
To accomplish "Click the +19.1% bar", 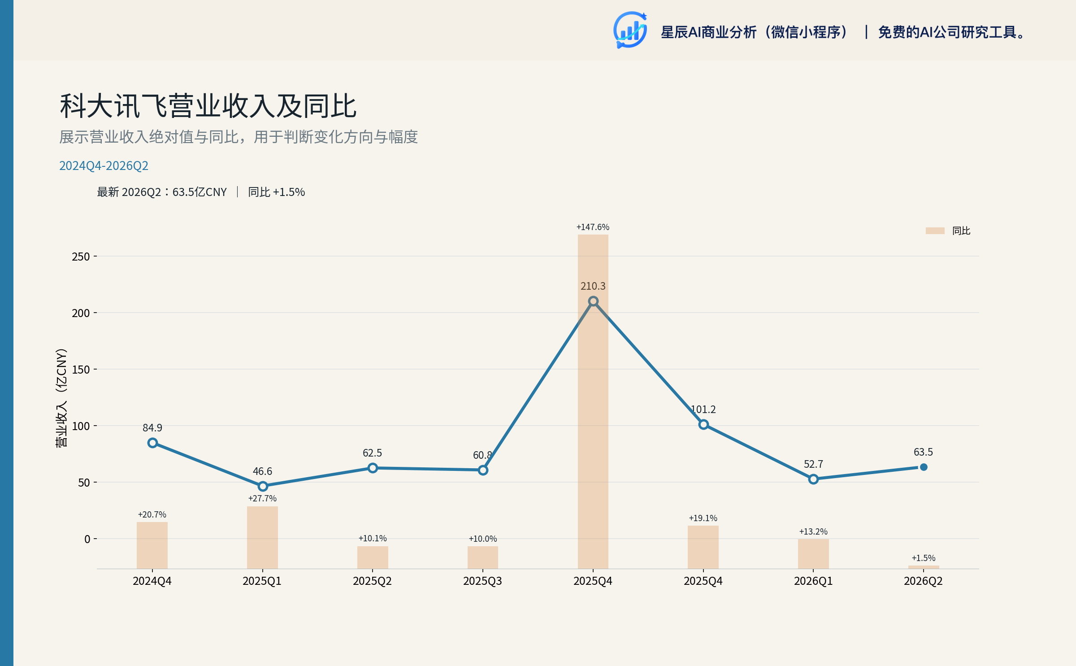I will point(703,547).
